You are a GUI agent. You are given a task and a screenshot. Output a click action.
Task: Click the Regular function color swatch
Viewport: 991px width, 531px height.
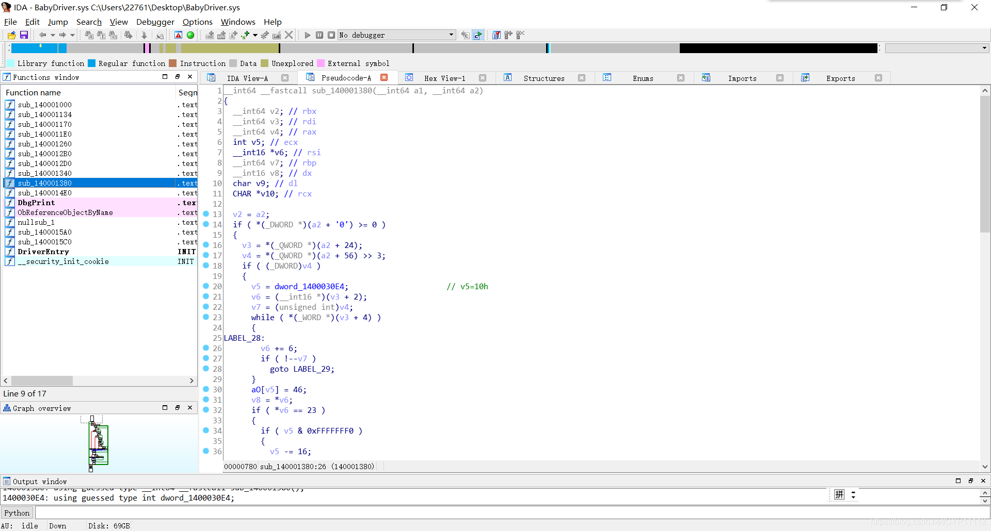91,63
